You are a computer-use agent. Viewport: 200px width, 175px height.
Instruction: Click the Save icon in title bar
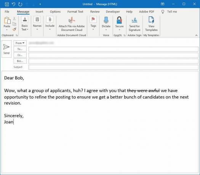(x=7, y=4)
